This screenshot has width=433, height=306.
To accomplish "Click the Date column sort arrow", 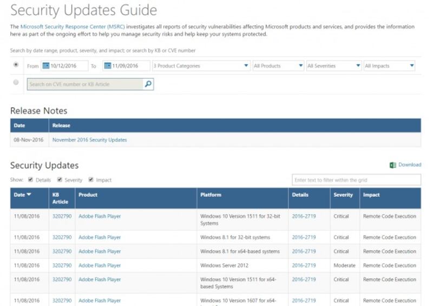I will point(29,195).
